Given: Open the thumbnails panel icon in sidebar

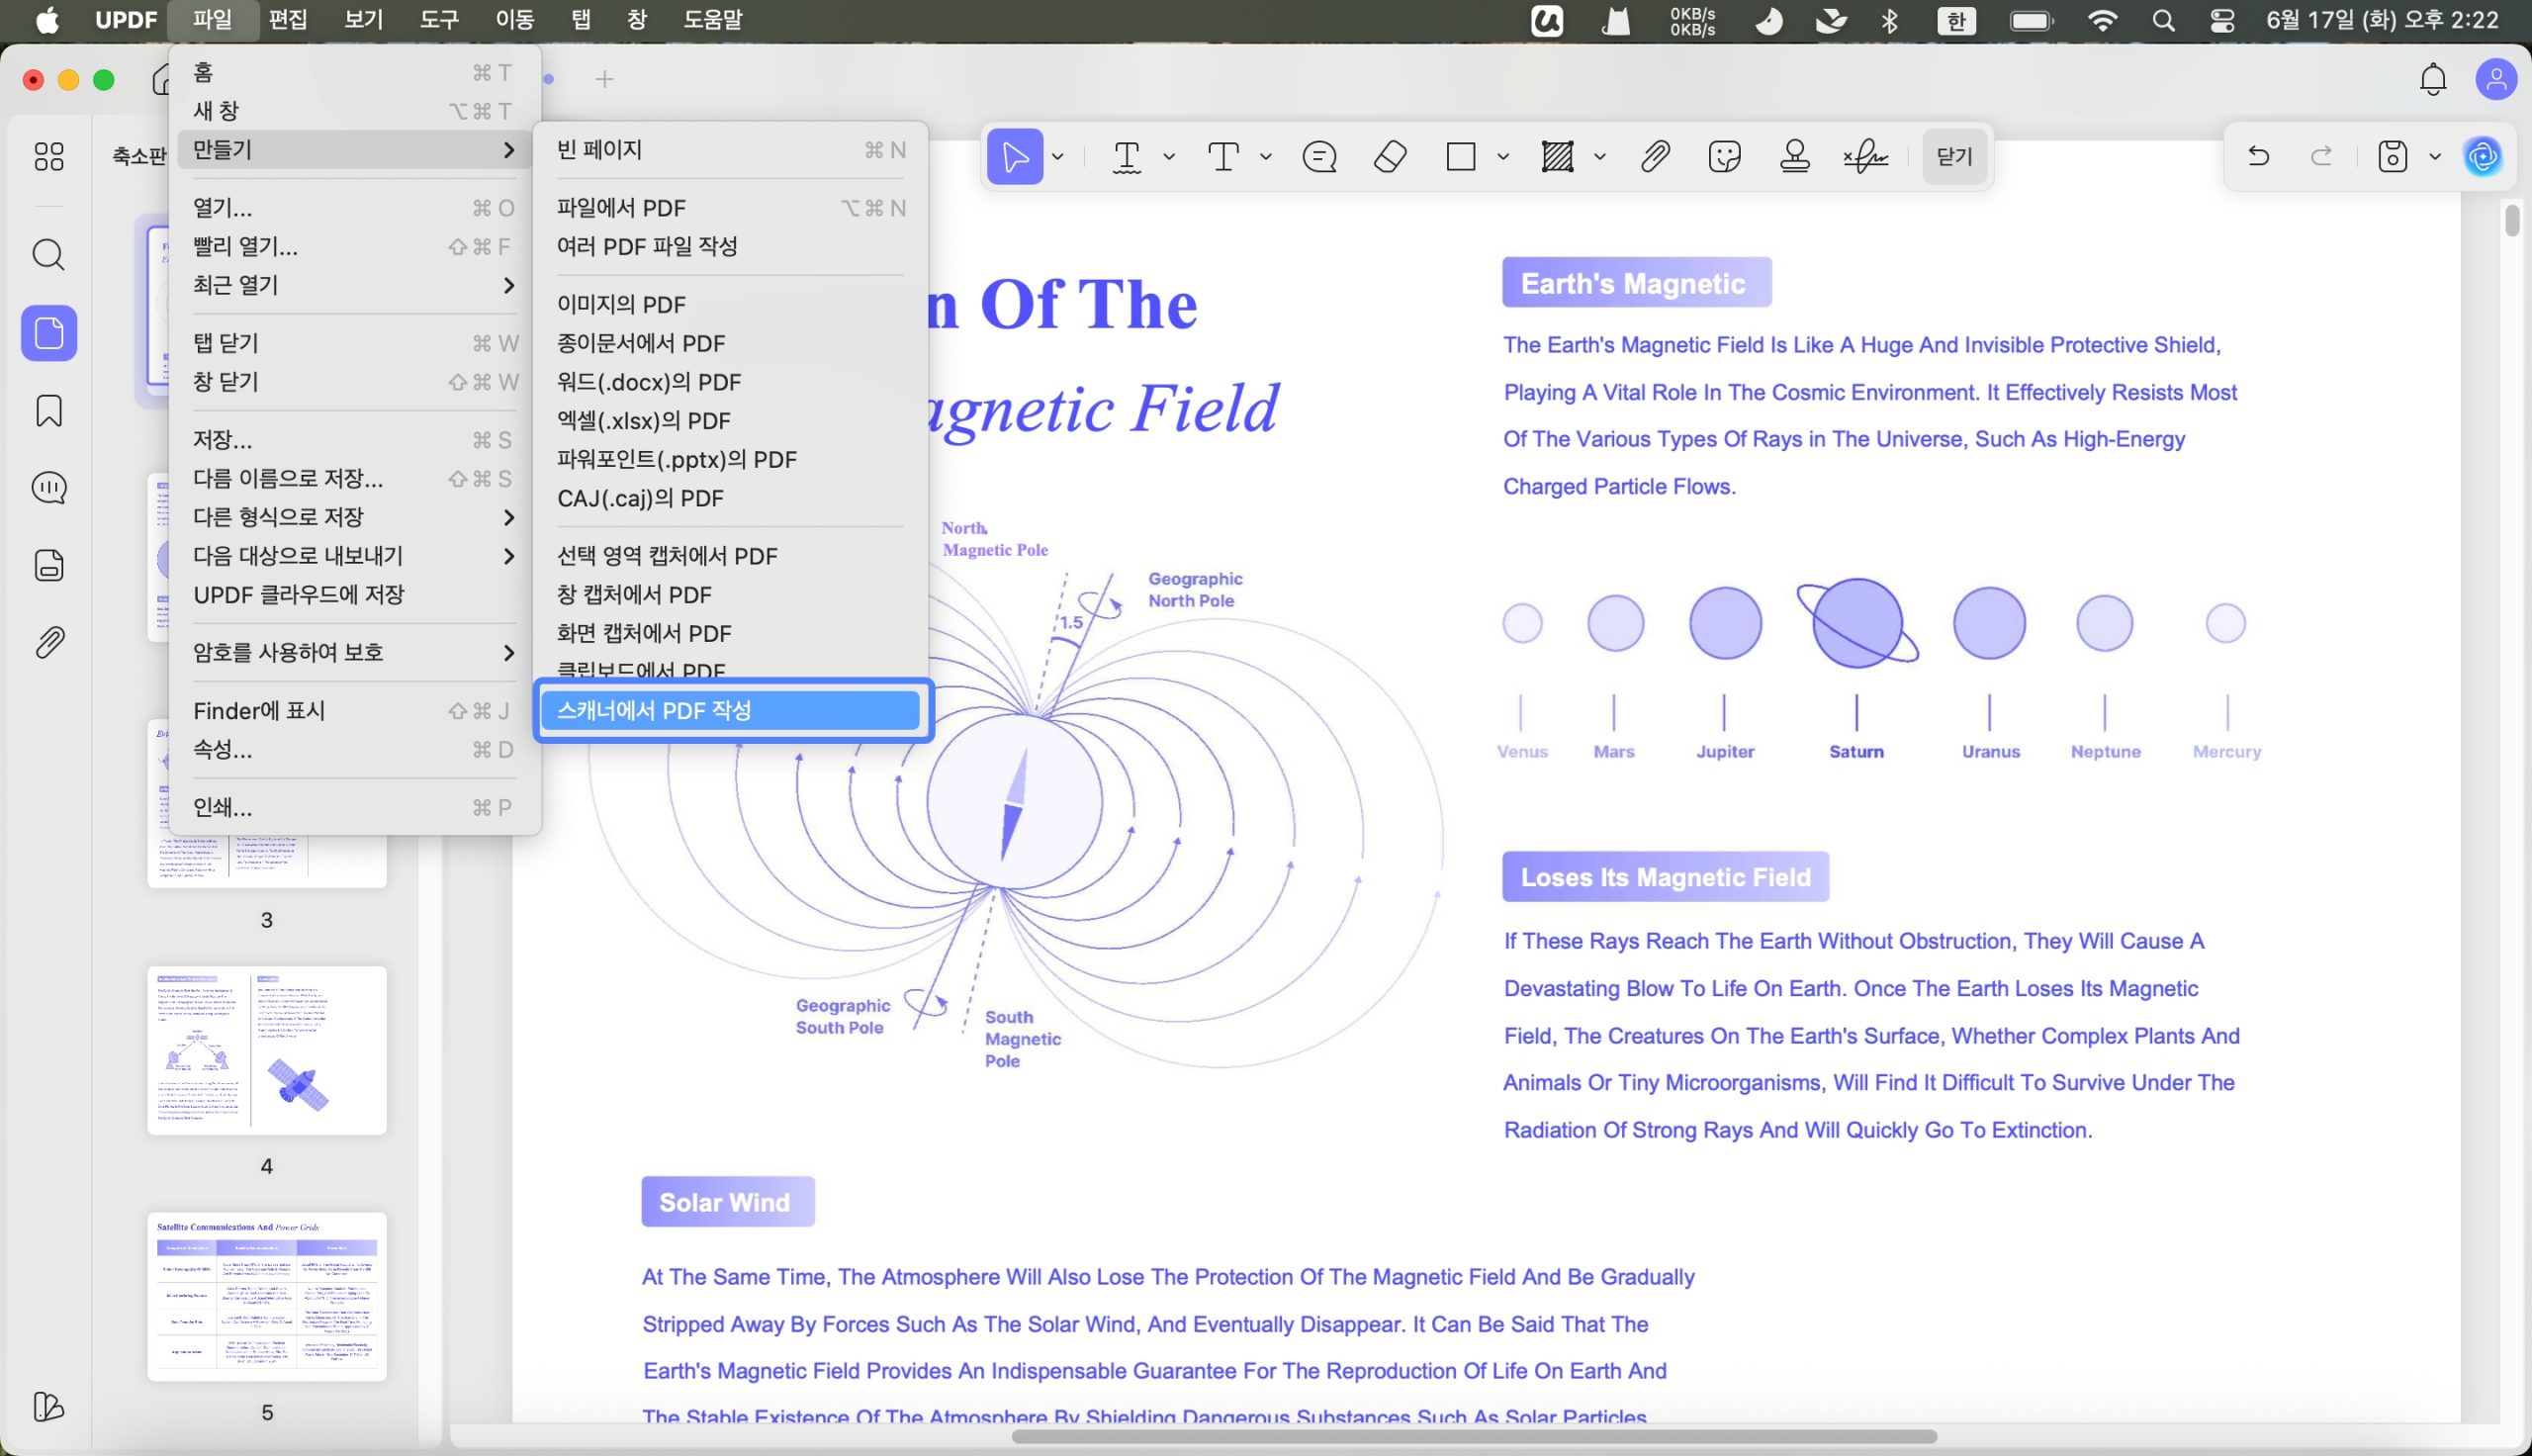Looking at the screenshot, I should (x=49, y=333).
